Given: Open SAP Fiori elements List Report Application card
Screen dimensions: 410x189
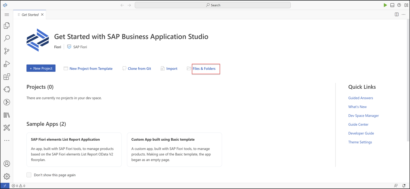Looking at the screenshot, I should click(74, 149).
